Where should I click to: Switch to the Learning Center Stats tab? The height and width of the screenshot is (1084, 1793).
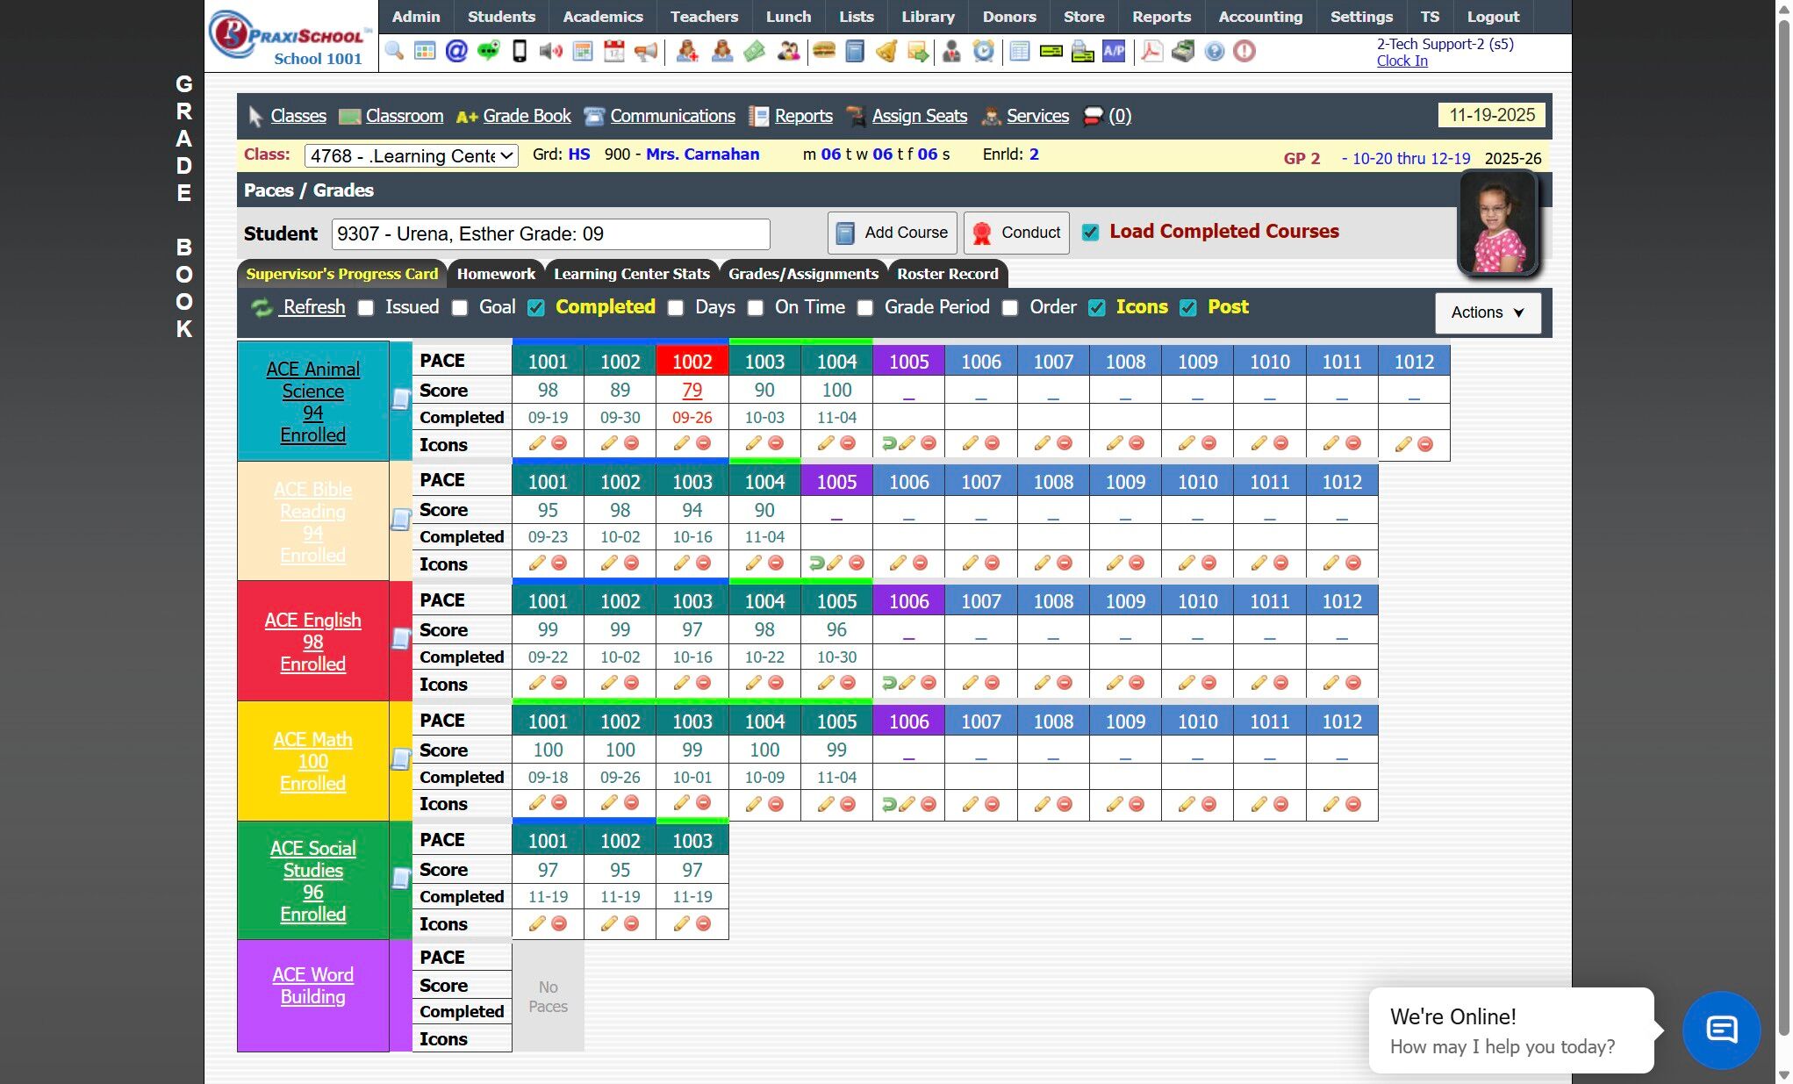631,274
